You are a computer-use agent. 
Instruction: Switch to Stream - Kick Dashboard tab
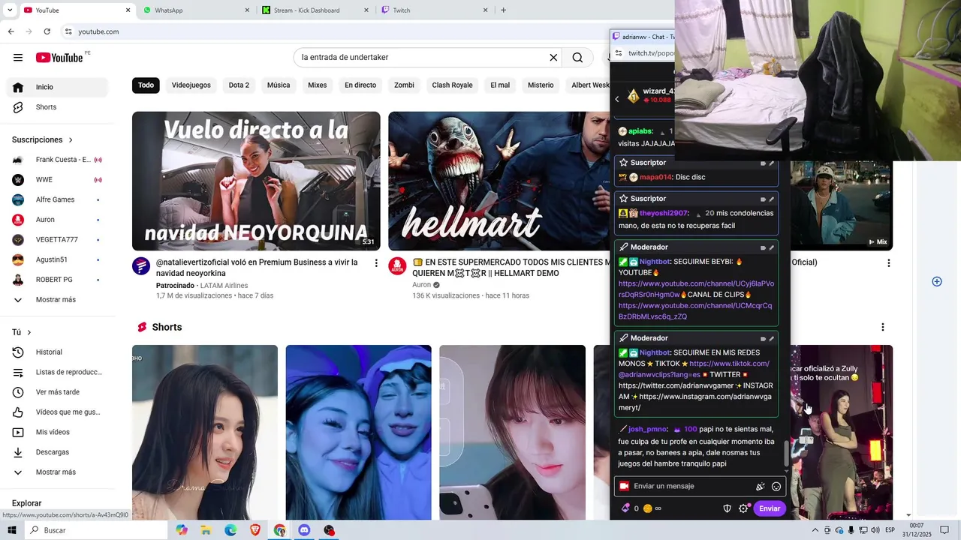[315, 10]
